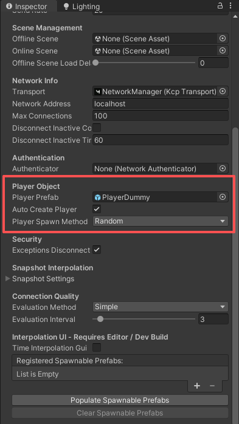The image size is (239, 424).
Task: Click Evaluation Interval slider handle
Action: pos(100,319)
